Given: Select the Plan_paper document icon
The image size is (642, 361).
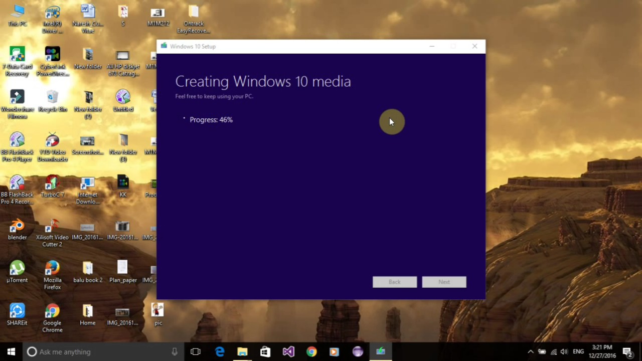Looking at the screenshot, I should pyautogui.click(x=123, y=271).
